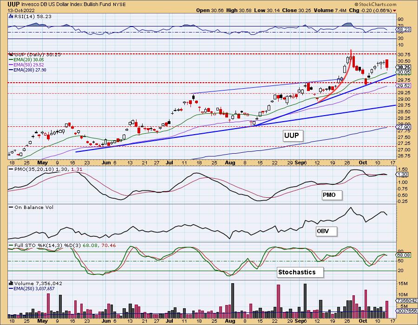Click the NYSE exchange label

tap(118, 4)
